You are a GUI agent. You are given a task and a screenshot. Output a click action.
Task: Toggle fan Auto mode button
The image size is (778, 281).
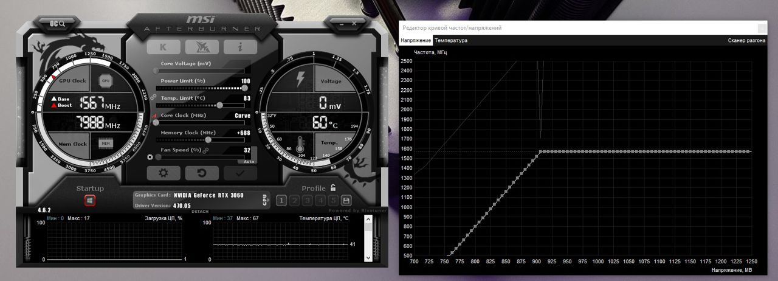point(249,162)
